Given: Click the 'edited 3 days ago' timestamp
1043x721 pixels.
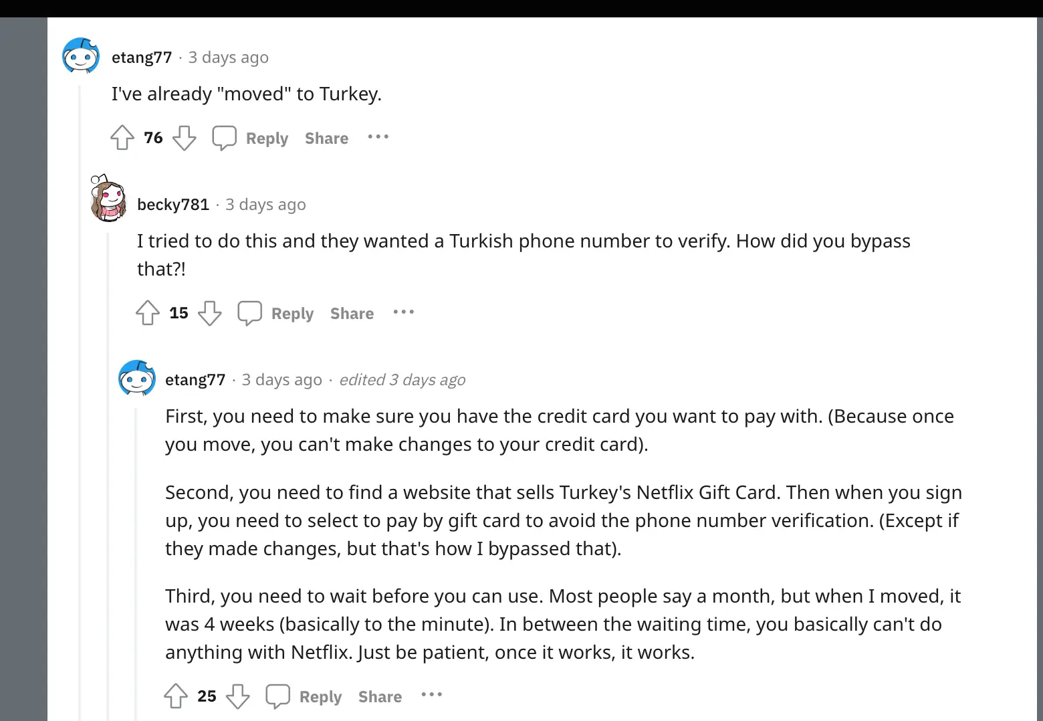Looking at the screenshot, I should coord(402,379).
